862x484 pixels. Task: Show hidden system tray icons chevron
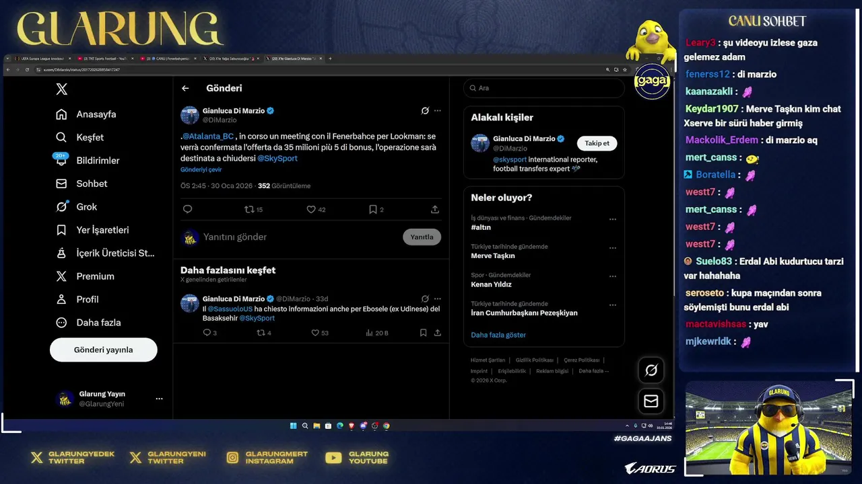pyautogui.click(x=628, y=426)
